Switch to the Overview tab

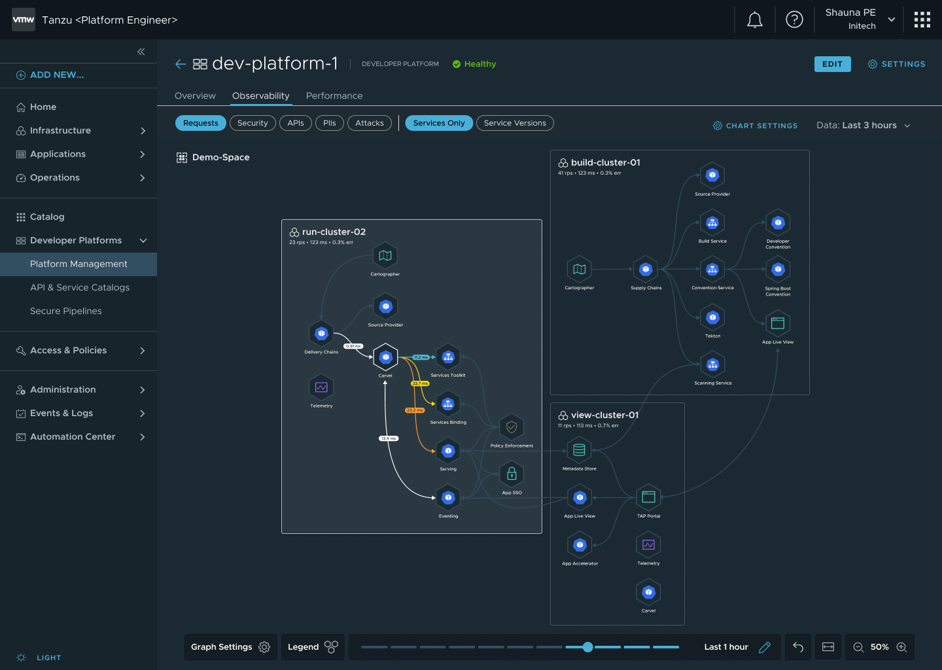coord(195,96)
